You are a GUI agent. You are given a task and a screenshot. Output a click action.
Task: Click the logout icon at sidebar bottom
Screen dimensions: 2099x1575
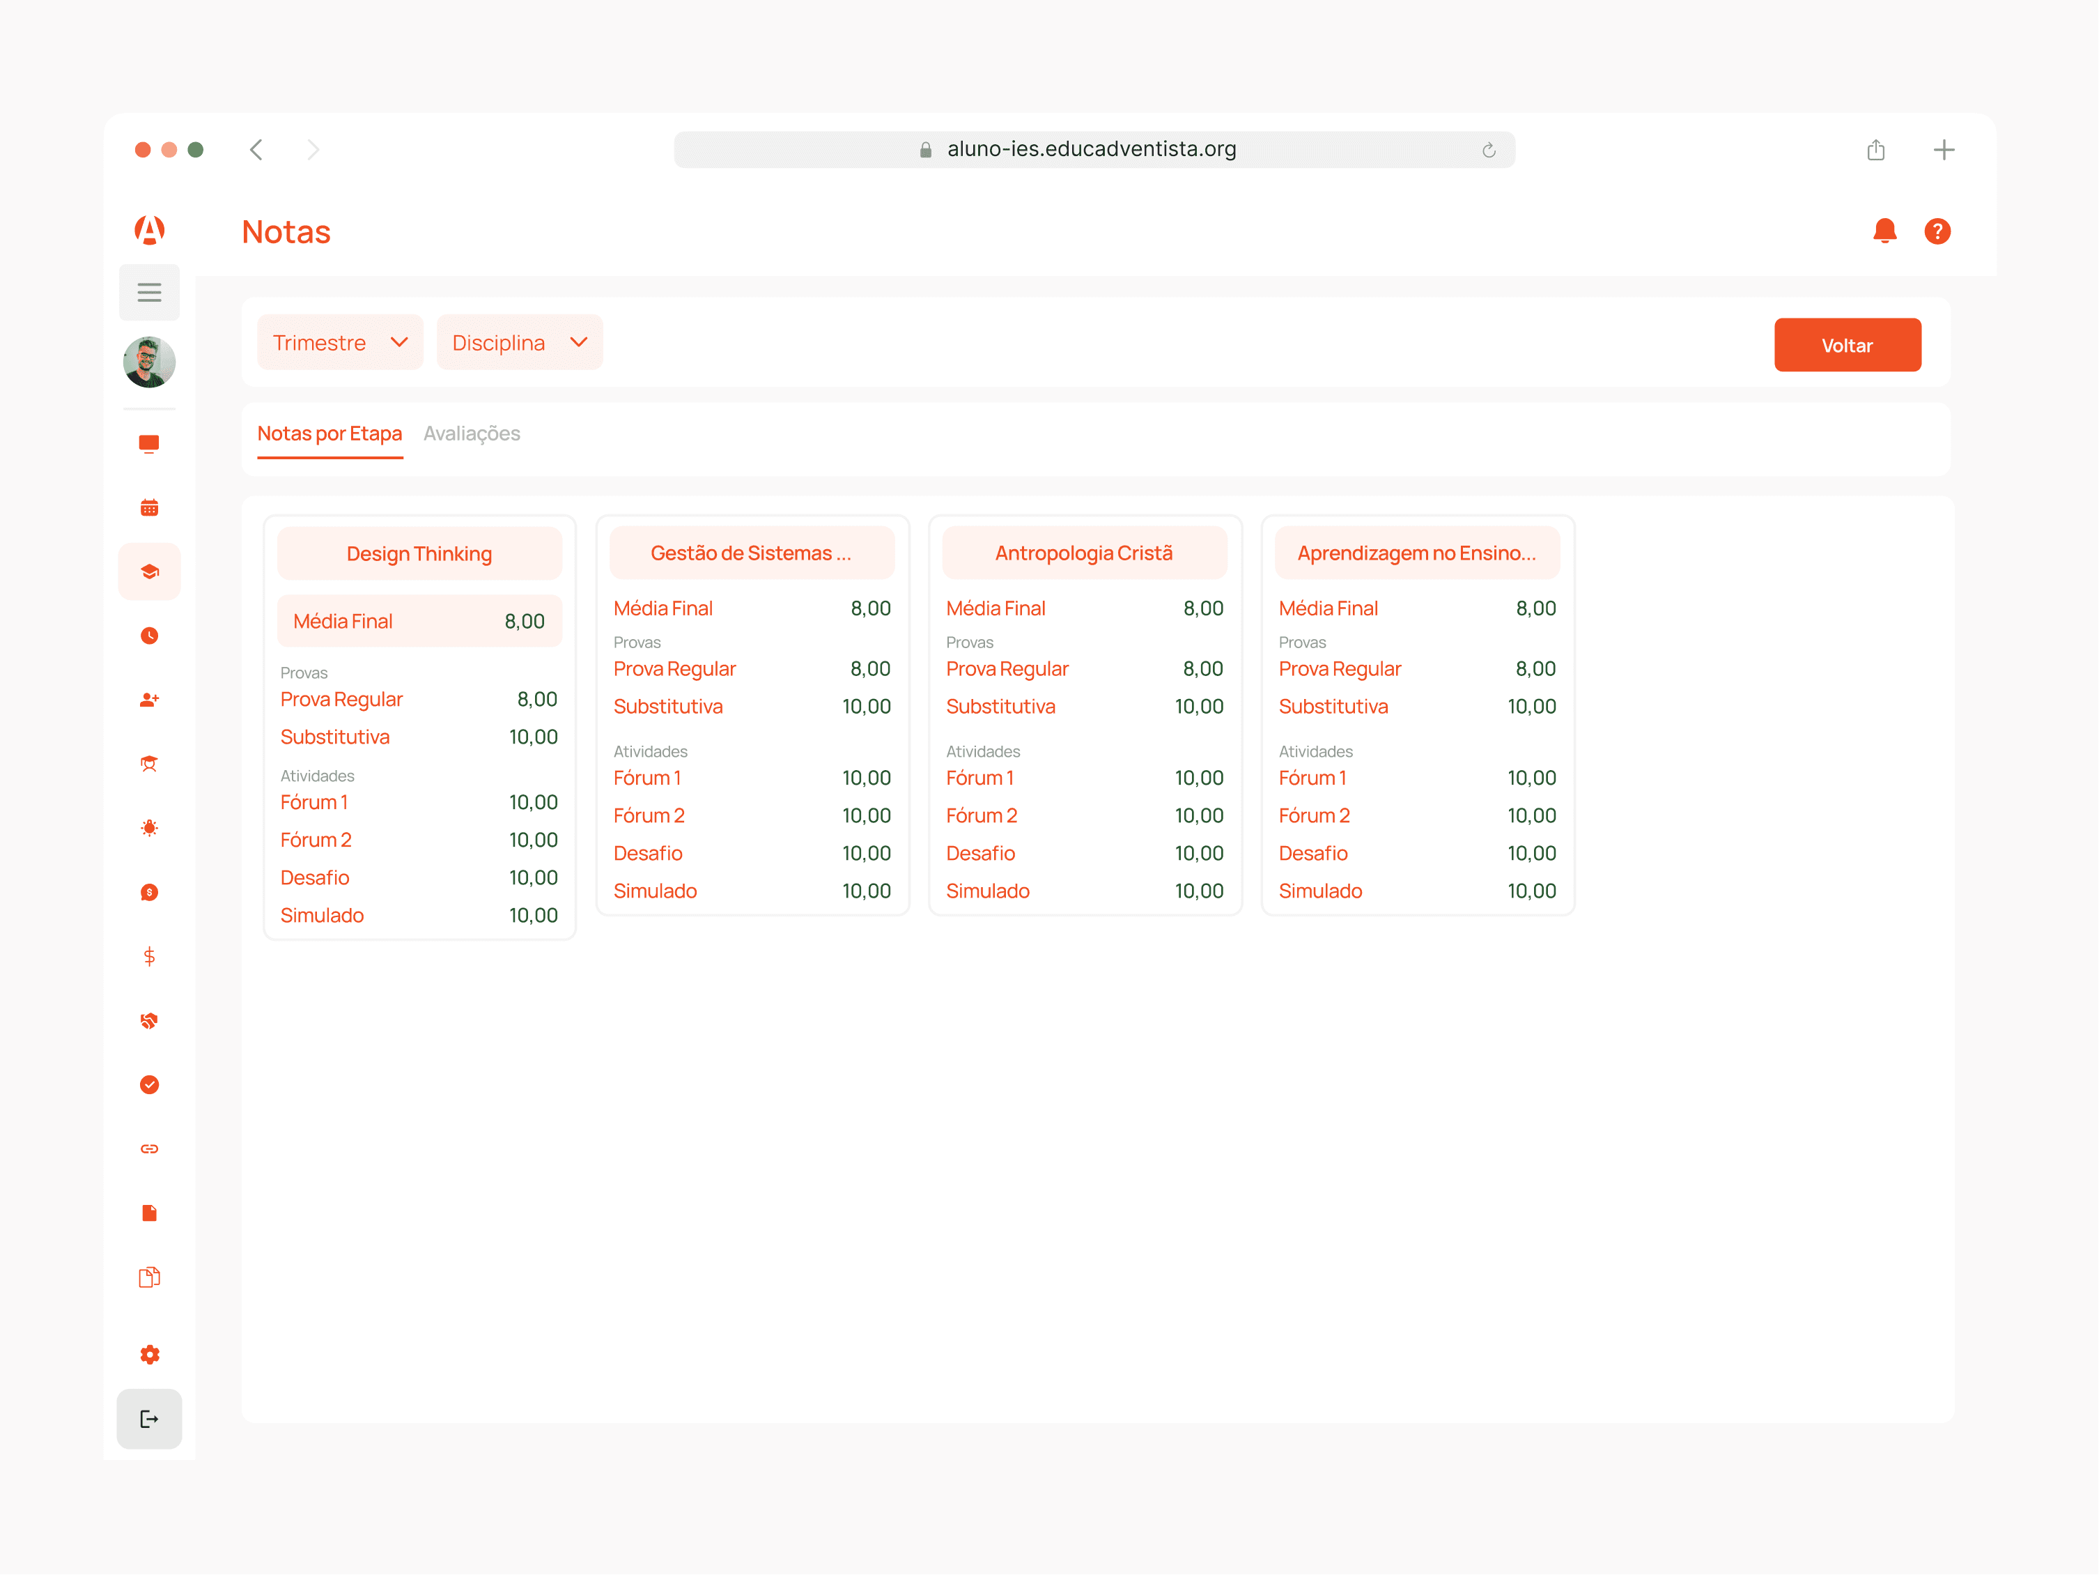tap(149, 1420)
